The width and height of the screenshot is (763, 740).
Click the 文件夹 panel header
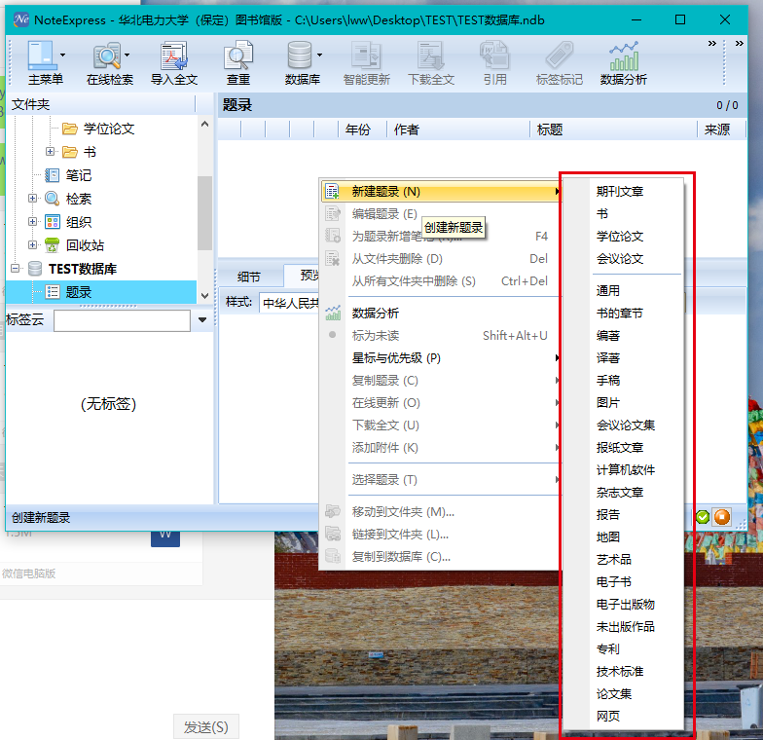(101, 104)
